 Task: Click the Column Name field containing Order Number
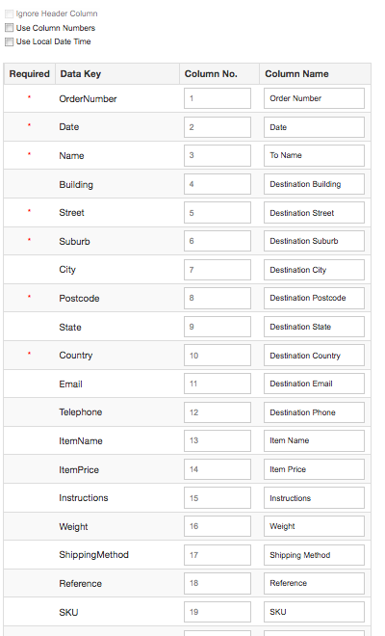coord(314,98)
